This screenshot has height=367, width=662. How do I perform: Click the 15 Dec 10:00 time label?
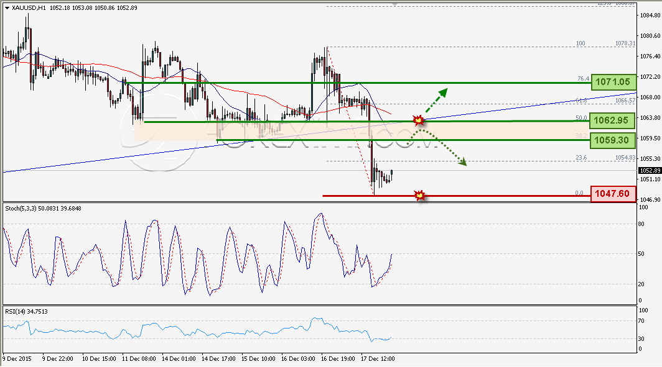[258, 358]
